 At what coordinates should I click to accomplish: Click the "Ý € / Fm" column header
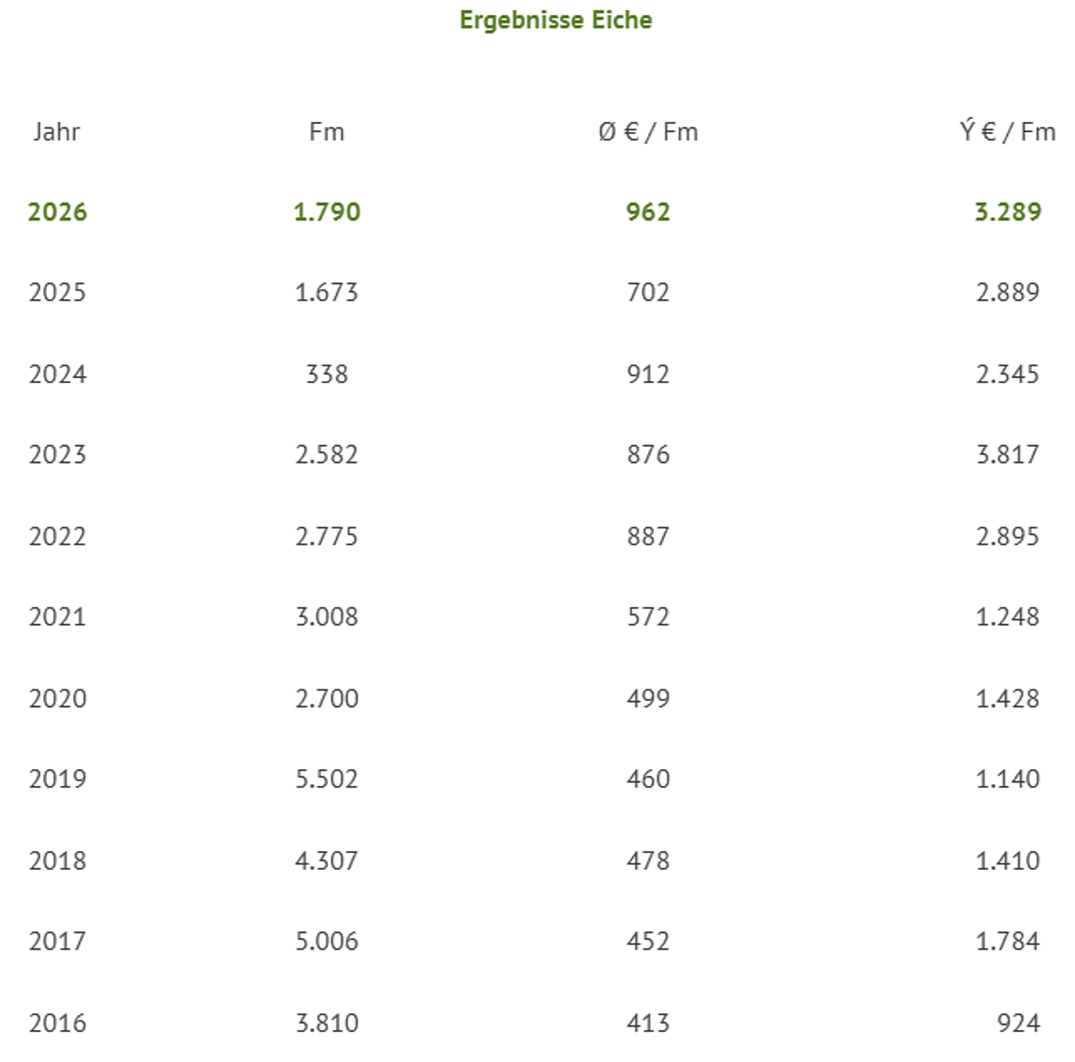1008,132
